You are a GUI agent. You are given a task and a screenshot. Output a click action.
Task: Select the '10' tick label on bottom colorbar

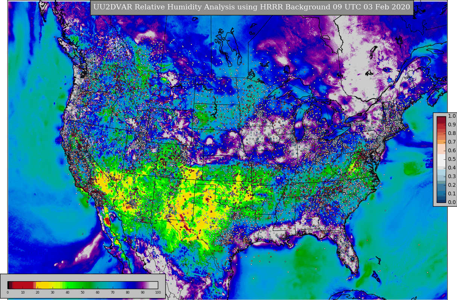pyautogui.click(x=23, y=292)
